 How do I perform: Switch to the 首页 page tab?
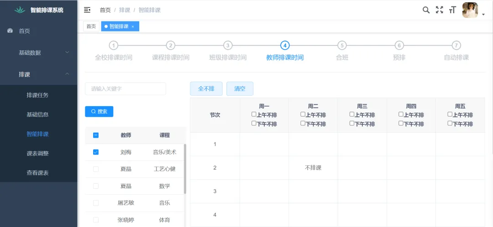pyautogui.click(x=91, y=26)
